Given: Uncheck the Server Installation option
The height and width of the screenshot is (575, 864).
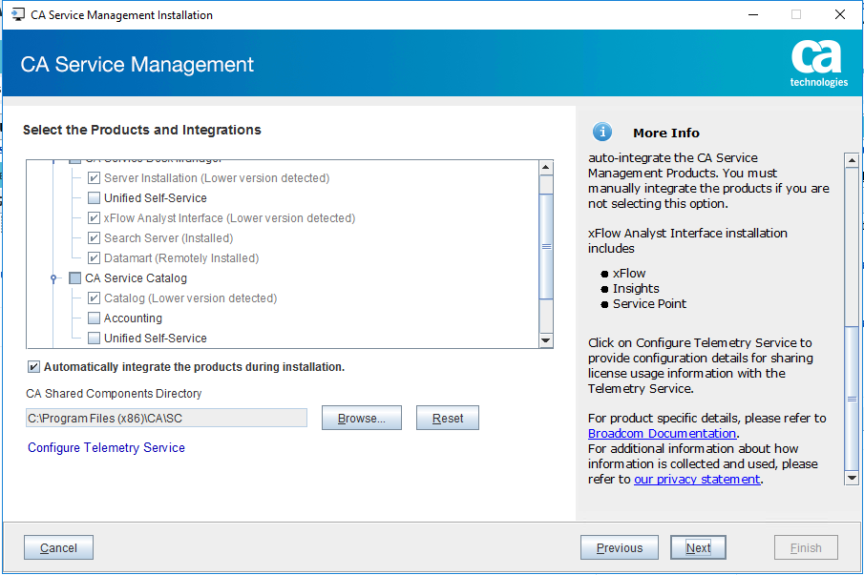Looking at the screenshot, I should [x=94, y=177].
